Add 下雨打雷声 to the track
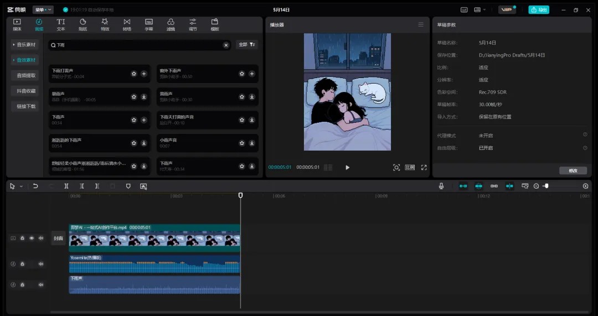 tap(144, 74)
